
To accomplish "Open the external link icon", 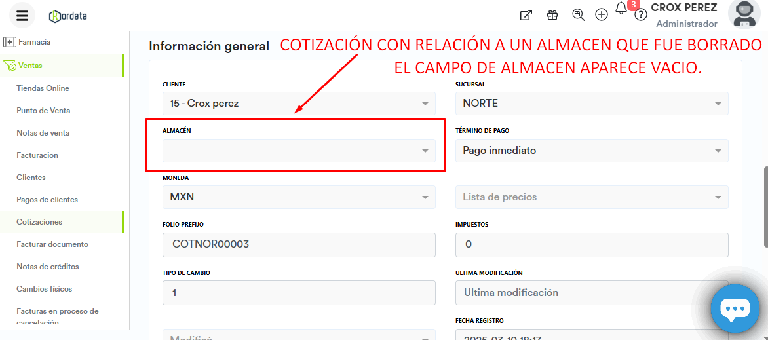I will pos(526,15).
